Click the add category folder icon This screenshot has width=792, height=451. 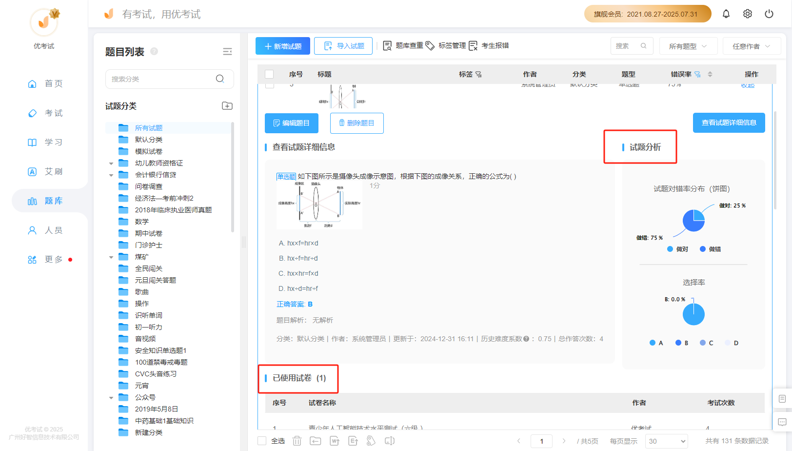click(x=227, y=106)
